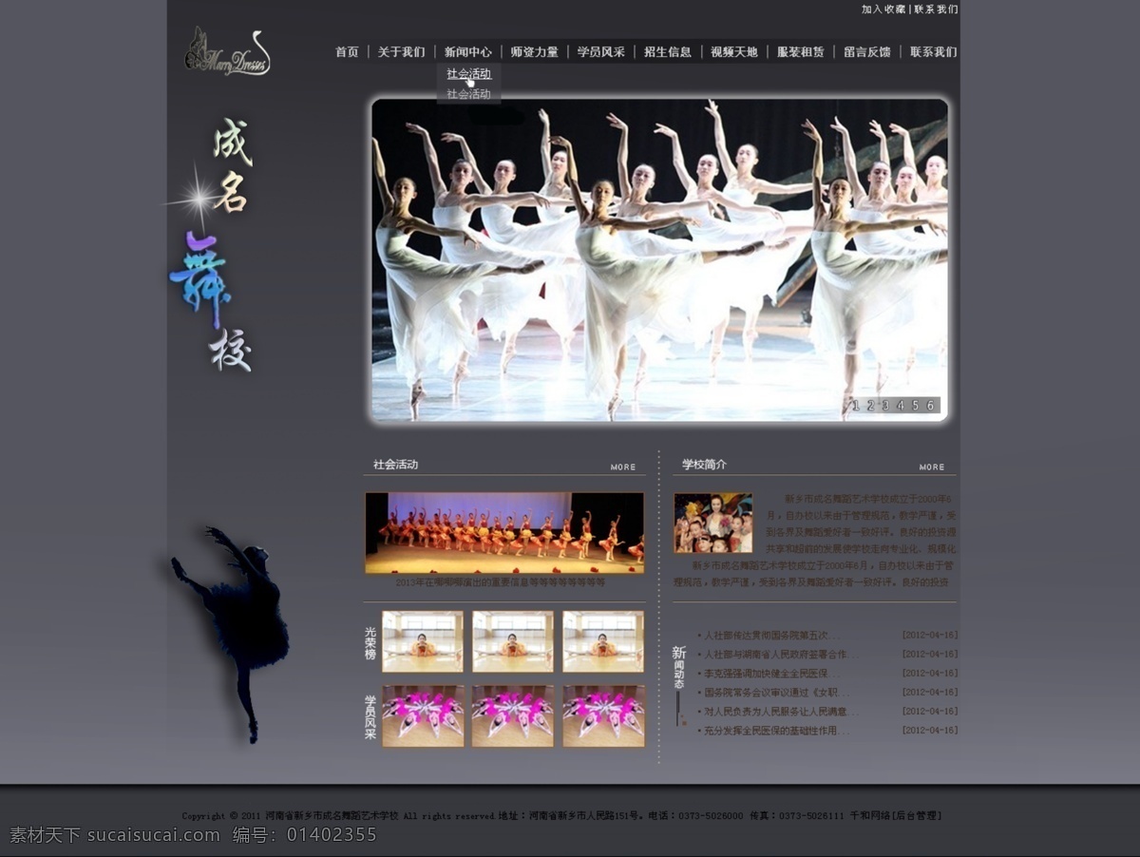The height and width of the screenshot is (857, 1140).
Task: Click MORE in the 学校简介 section
Action: click(932, 467)
